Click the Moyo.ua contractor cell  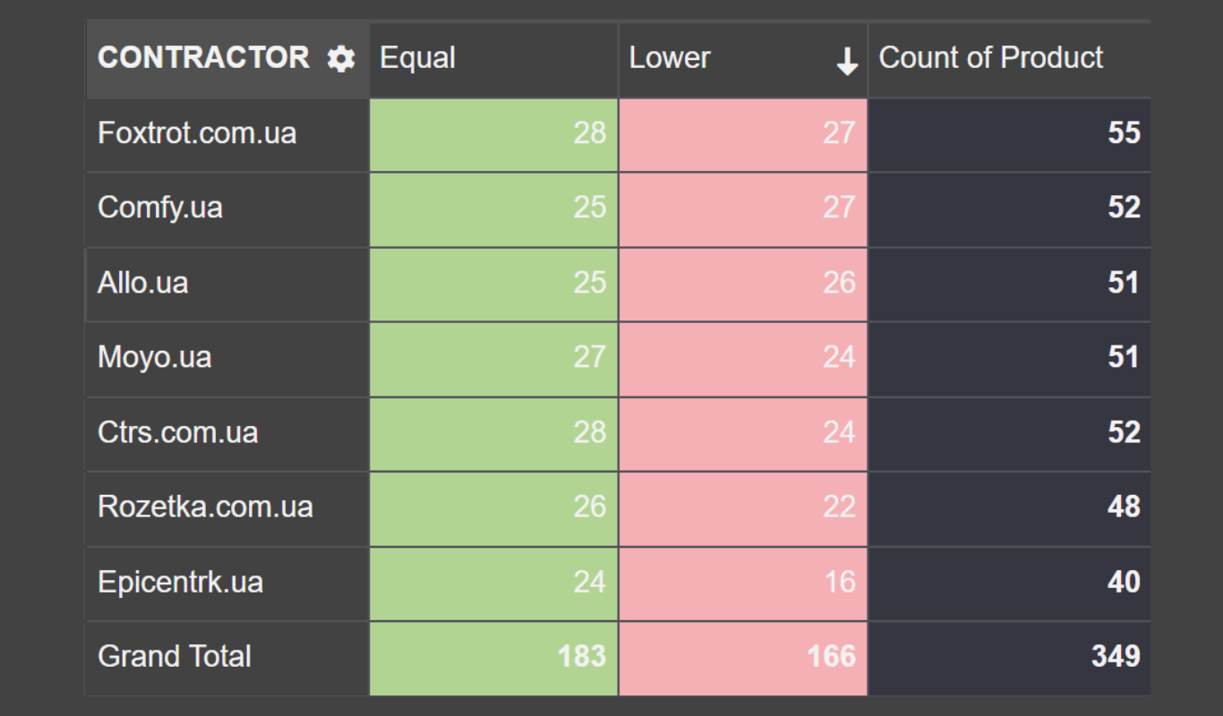155,358
